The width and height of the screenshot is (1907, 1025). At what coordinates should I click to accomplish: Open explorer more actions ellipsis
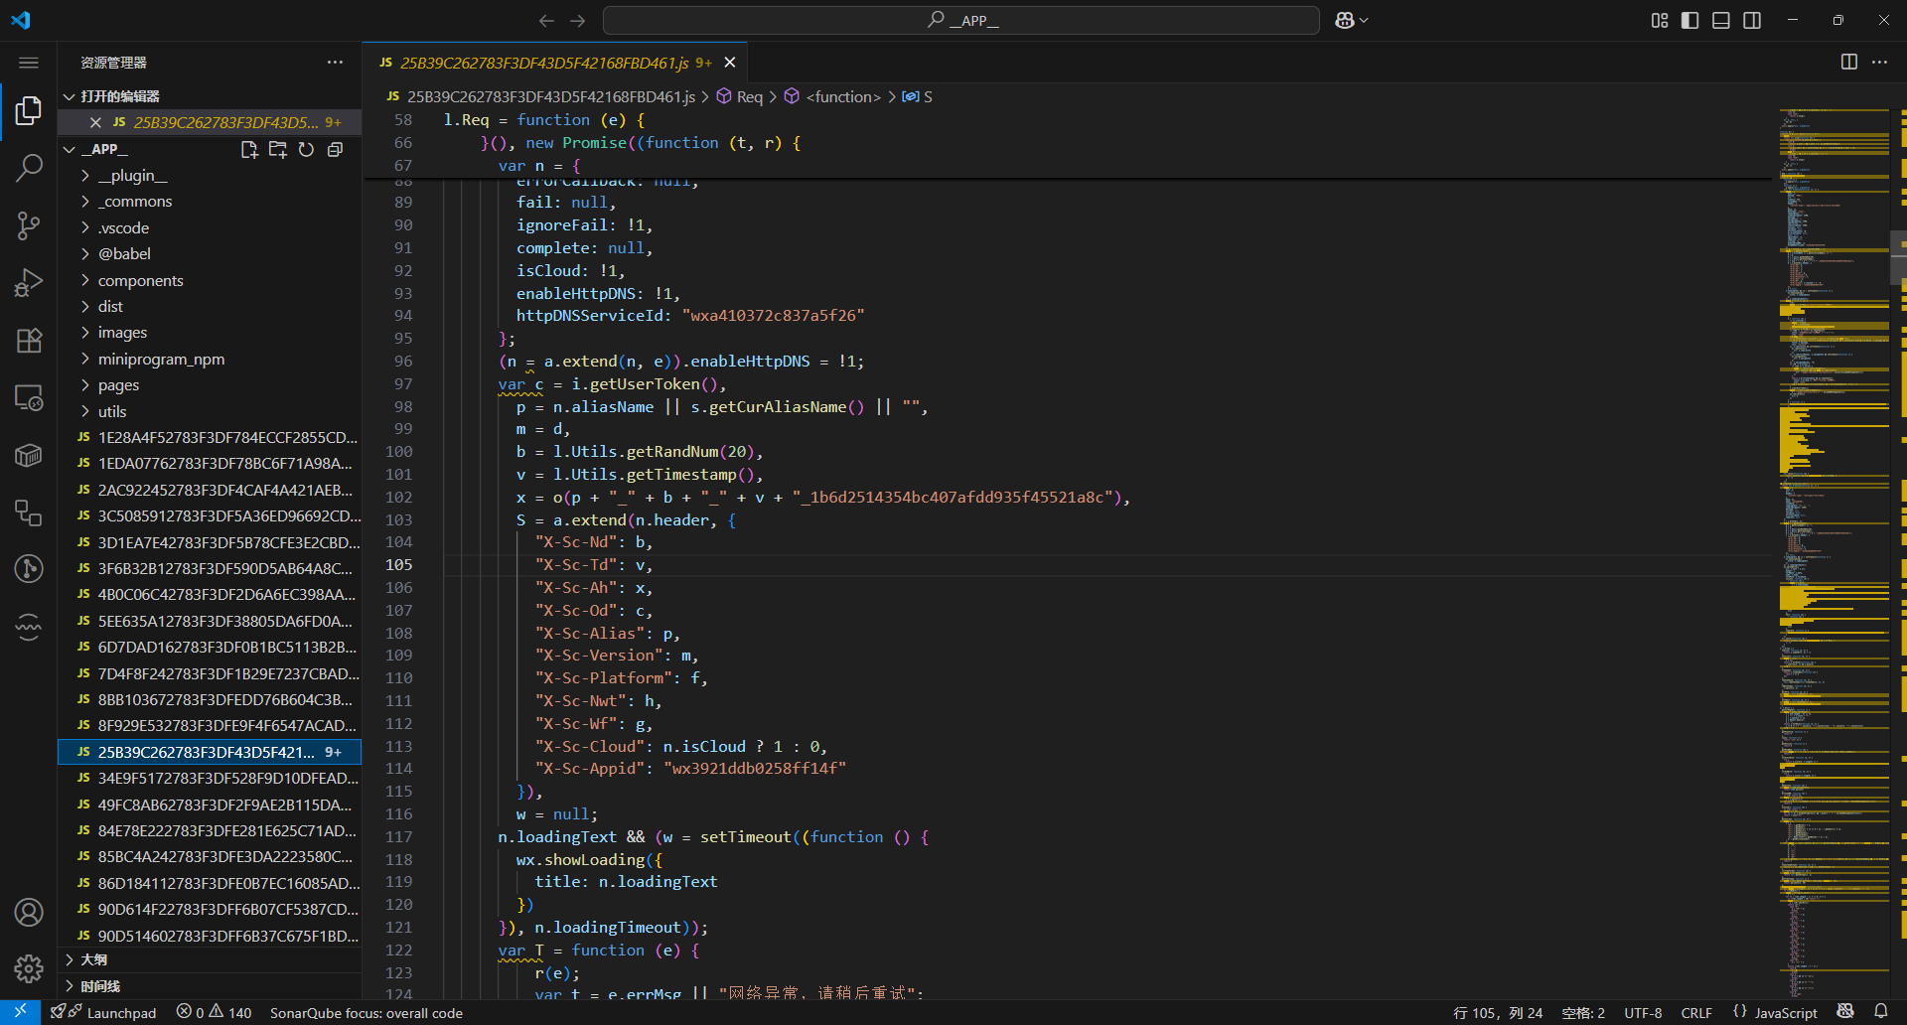tap(335, 63)
